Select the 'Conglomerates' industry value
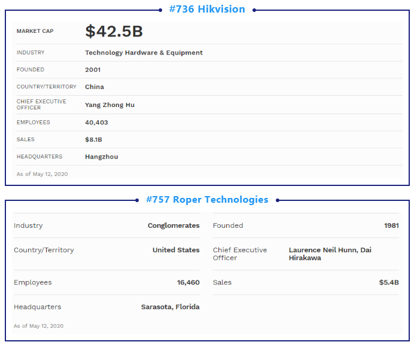This screenshot has width=417, height=348. [x=174, y=225]
